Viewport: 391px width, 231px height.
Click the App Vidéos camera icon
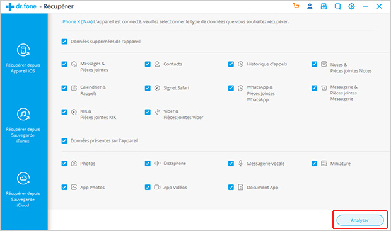[157, 187]
